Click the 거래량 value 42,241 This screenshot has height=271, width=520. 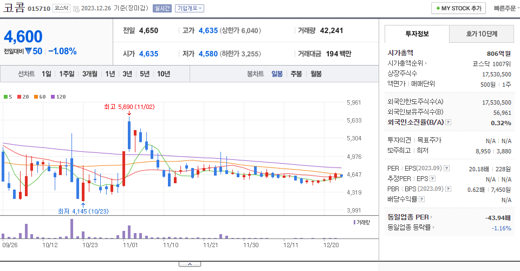point(331,30)
